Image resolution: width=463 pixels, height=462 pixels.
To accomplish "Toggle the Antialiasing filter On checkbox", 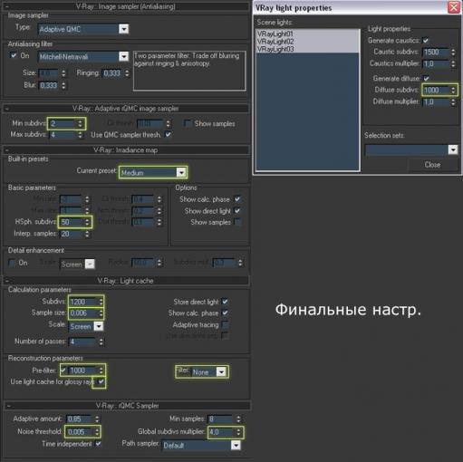I will click(x=14, y=55).
